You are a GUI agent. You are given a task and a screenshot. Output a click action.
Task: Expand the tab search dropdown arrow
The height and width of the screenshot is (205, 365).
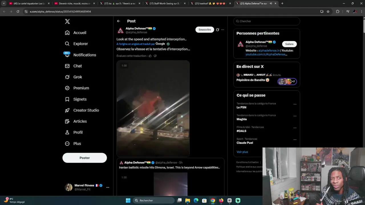tap(4, 3)
